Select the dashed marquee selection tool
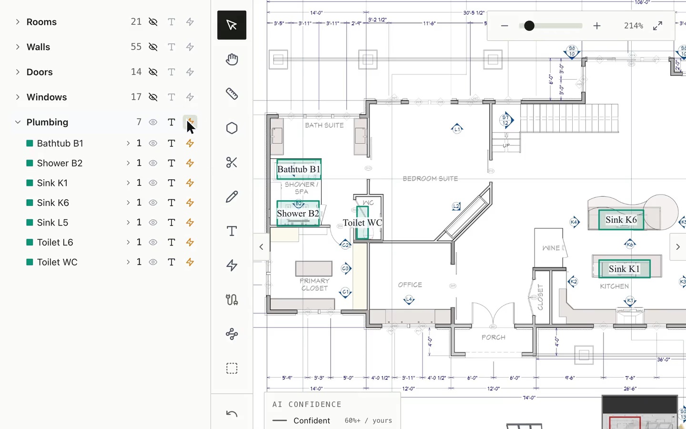686x429 pixels. pos(232,368)
